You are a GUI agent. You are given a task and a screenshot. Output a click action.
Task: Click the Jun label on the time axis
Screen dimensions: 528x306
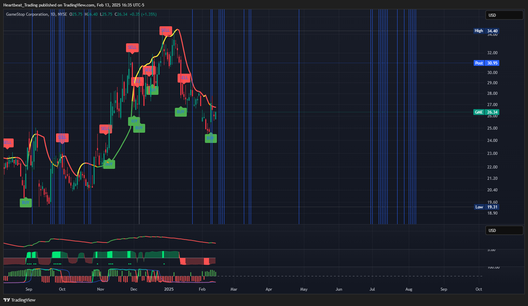[x=339, y=289]
